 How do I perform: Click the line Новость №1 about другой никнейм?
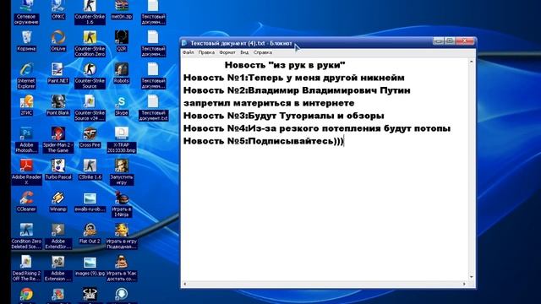[293, 78]
